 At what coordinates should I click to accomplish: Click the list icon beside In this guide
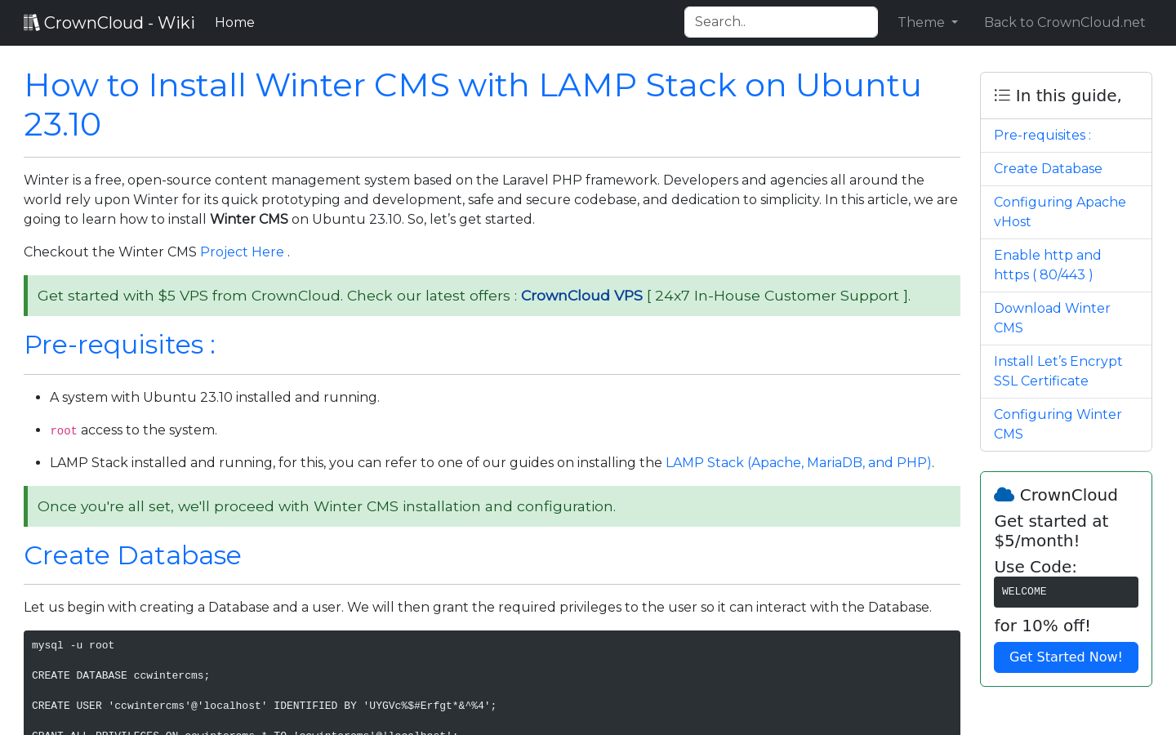[x=1002, y=96]
